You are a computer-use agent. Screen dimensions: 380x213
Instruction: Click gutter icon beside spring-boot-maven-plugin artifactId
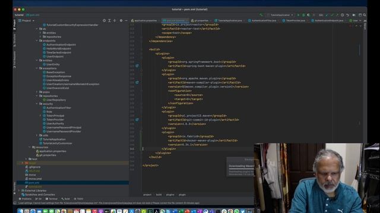pos(137,66)
